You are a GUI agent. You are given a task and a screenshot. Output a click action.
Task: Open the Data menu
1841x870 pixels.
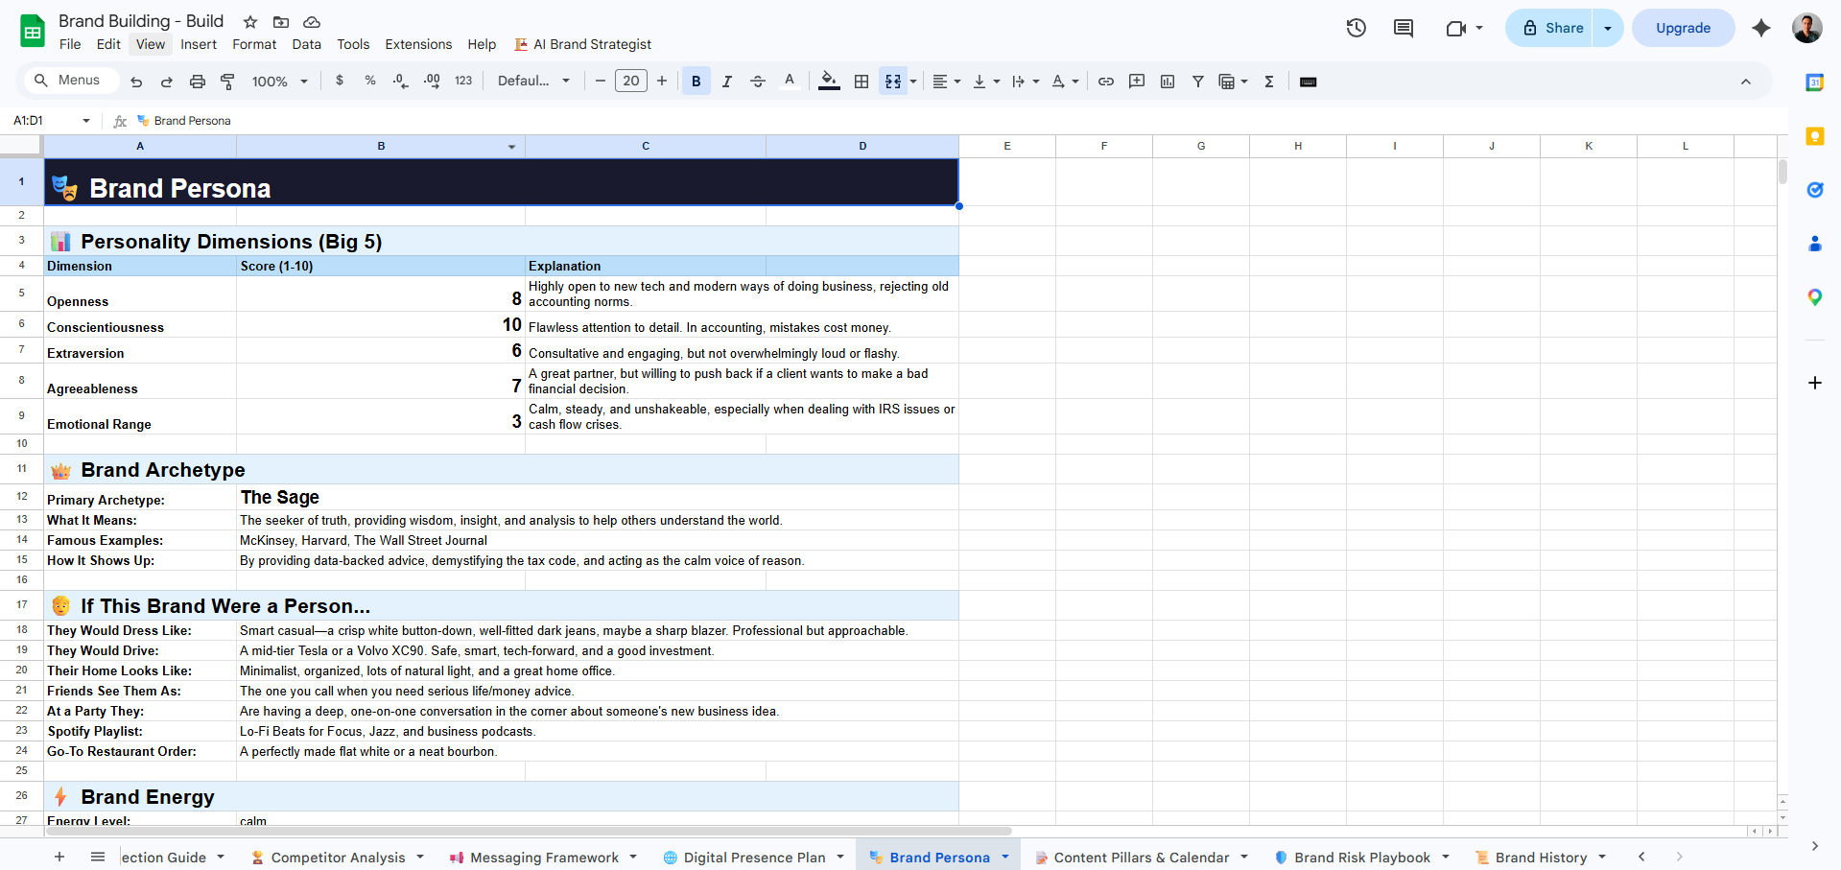point(307,44)
